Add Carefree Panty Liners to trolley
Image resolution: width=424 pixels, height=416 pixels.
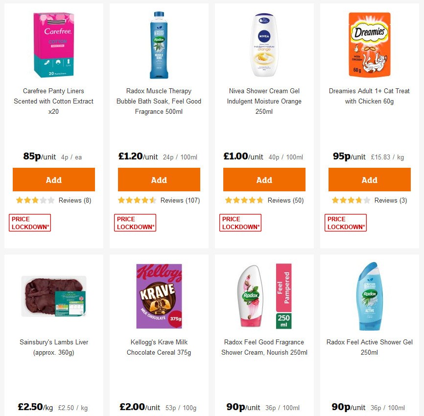(53, 180)
